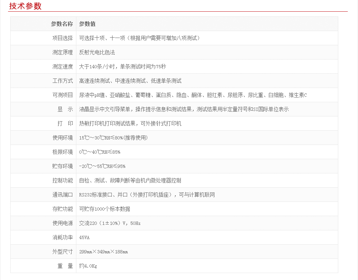Click the 参数名称 column header

62,24
